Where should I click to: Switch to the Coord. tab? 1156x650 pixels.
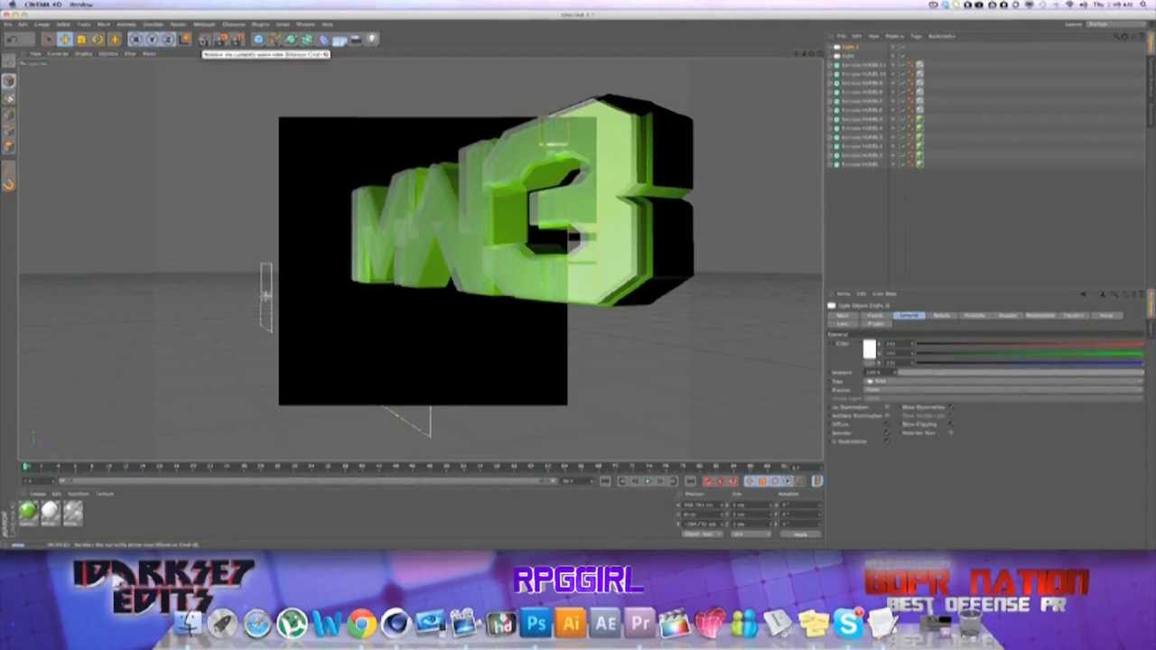click(x=875, y=315)
